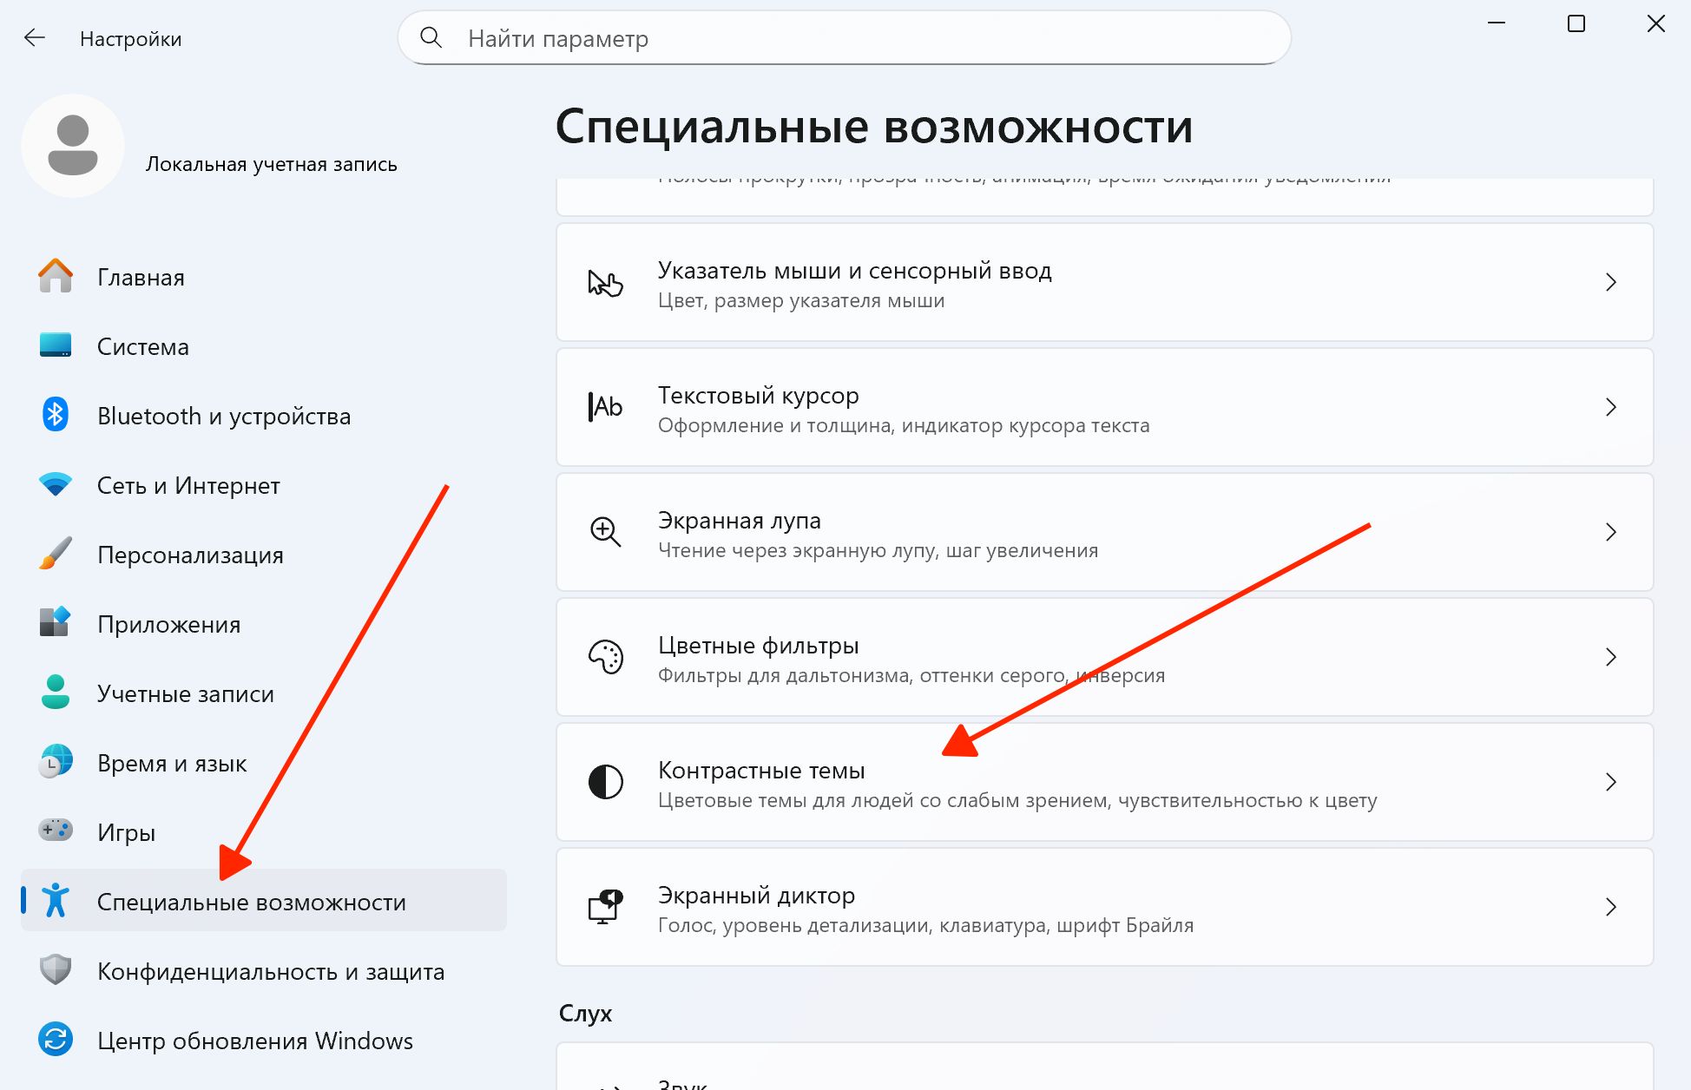This screenshot has height=1090, width=1691.
Task: Expand the Текстовый курсор chevron arrow
Action: click(1610, 407)
